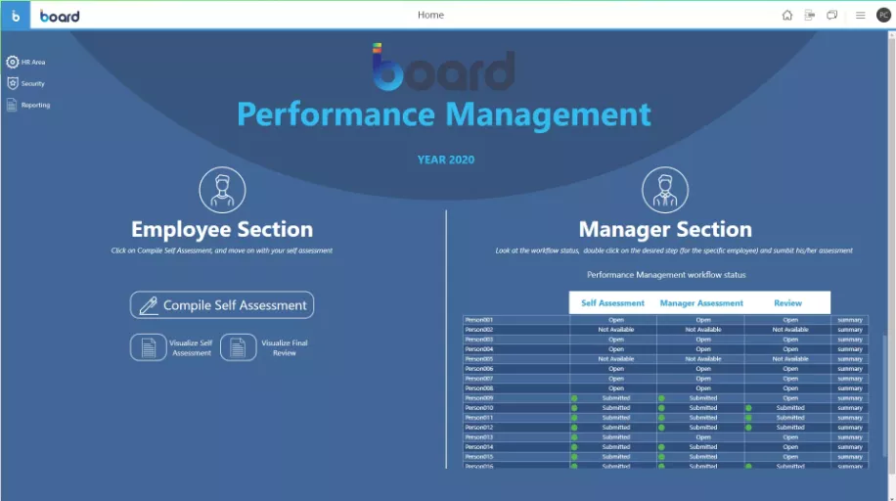Open the Security shield icon
The image size is (896, 501).
pyautogui.click(x=13, y=83)
